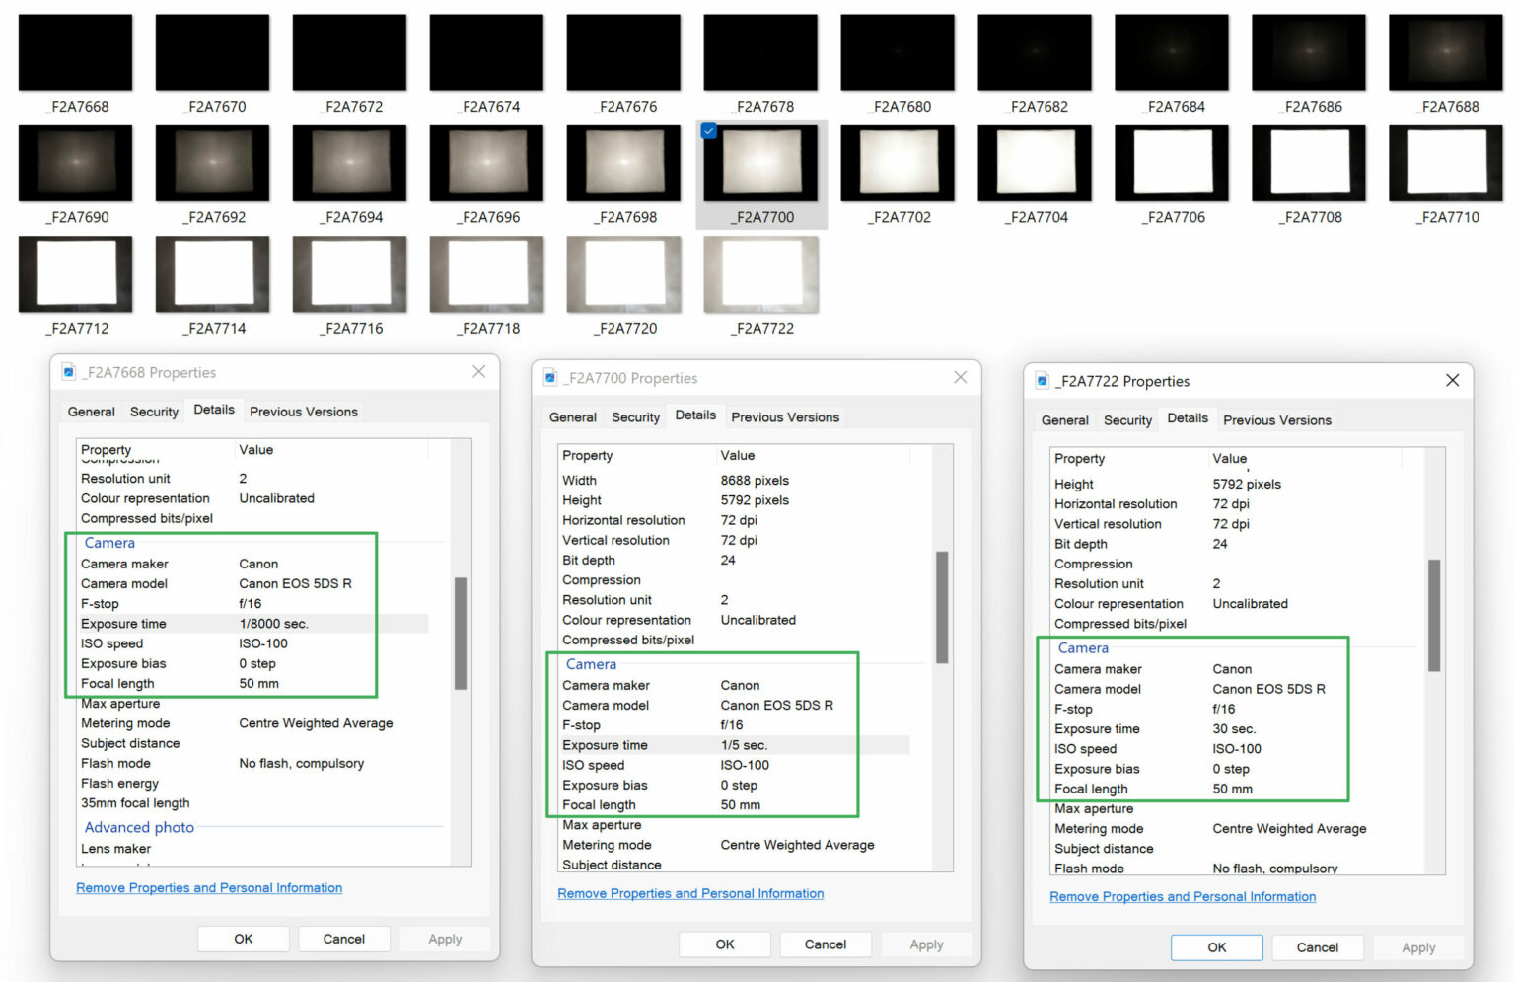Click file icon in _F2A7722 Properties title

(1043, 381)
